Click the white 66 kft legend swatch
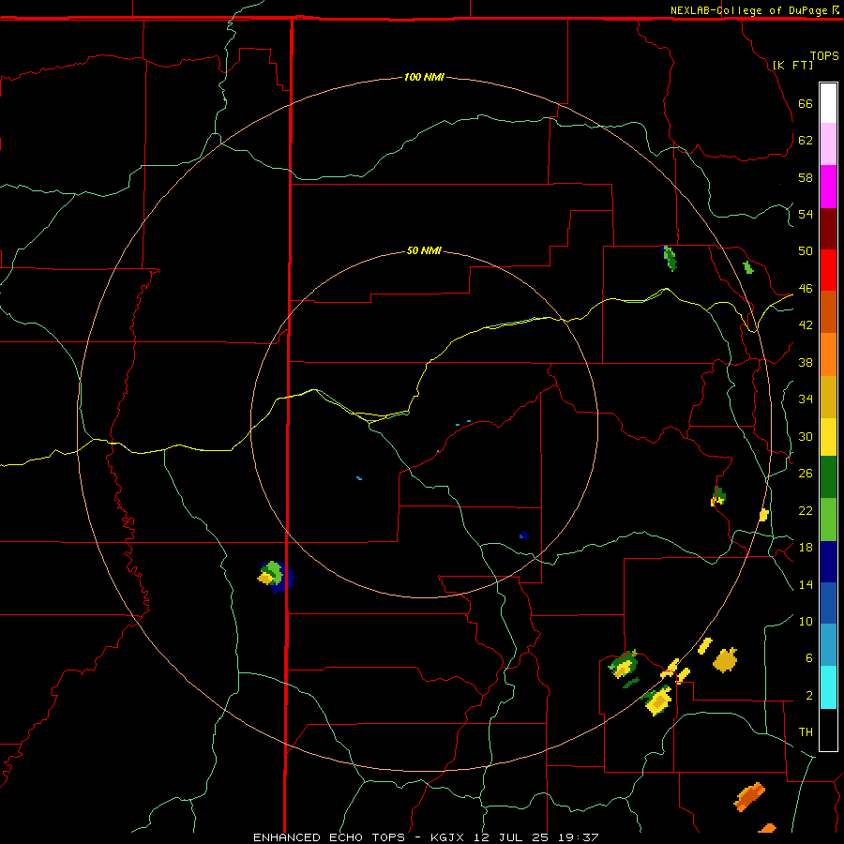Image resolution: width=844 pixels, height=844 pixels. [828, 103]
